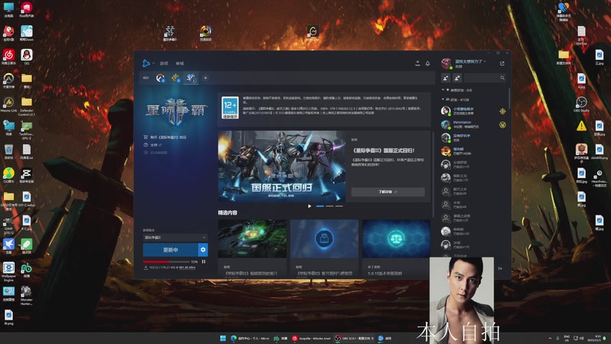Open the 星际争霸II desktop shortcut
Viewport: 611px width, 344px height.
pyautogui.click(x=170, y=34)
